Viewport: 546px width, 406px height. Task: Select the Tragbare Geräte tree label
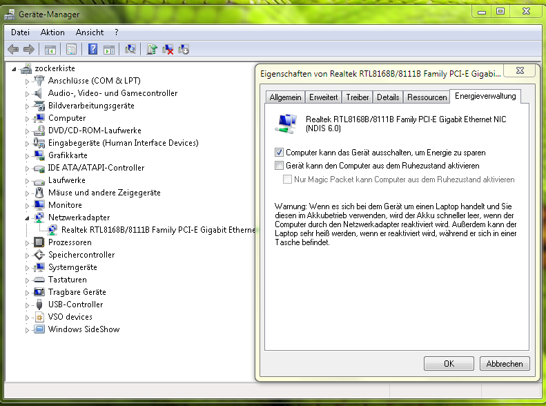(x=77, y=292)
